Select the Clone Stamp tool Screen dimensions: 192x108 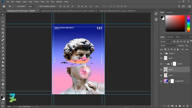point(3,47)
